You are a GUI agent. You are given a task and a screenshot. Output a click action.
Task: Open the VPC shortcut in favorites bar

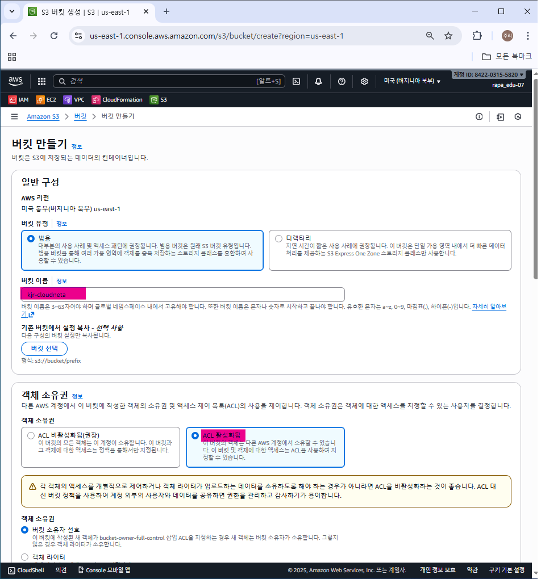(x=74, y=100)
